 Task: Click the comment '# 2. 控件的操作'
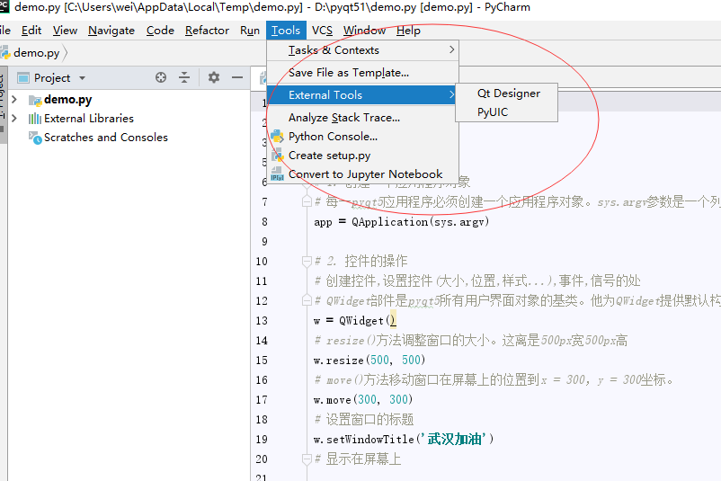pos(361,262)
